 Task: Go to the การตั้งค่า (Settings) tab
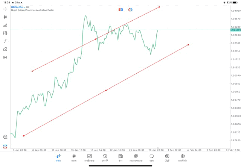tap(183, 157)
